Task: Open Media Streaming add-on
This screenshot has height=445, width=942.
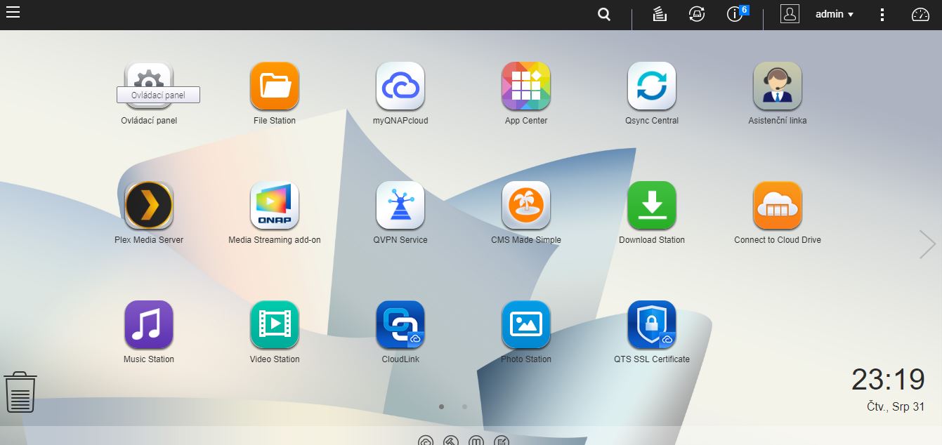Action: click(275, 205)
